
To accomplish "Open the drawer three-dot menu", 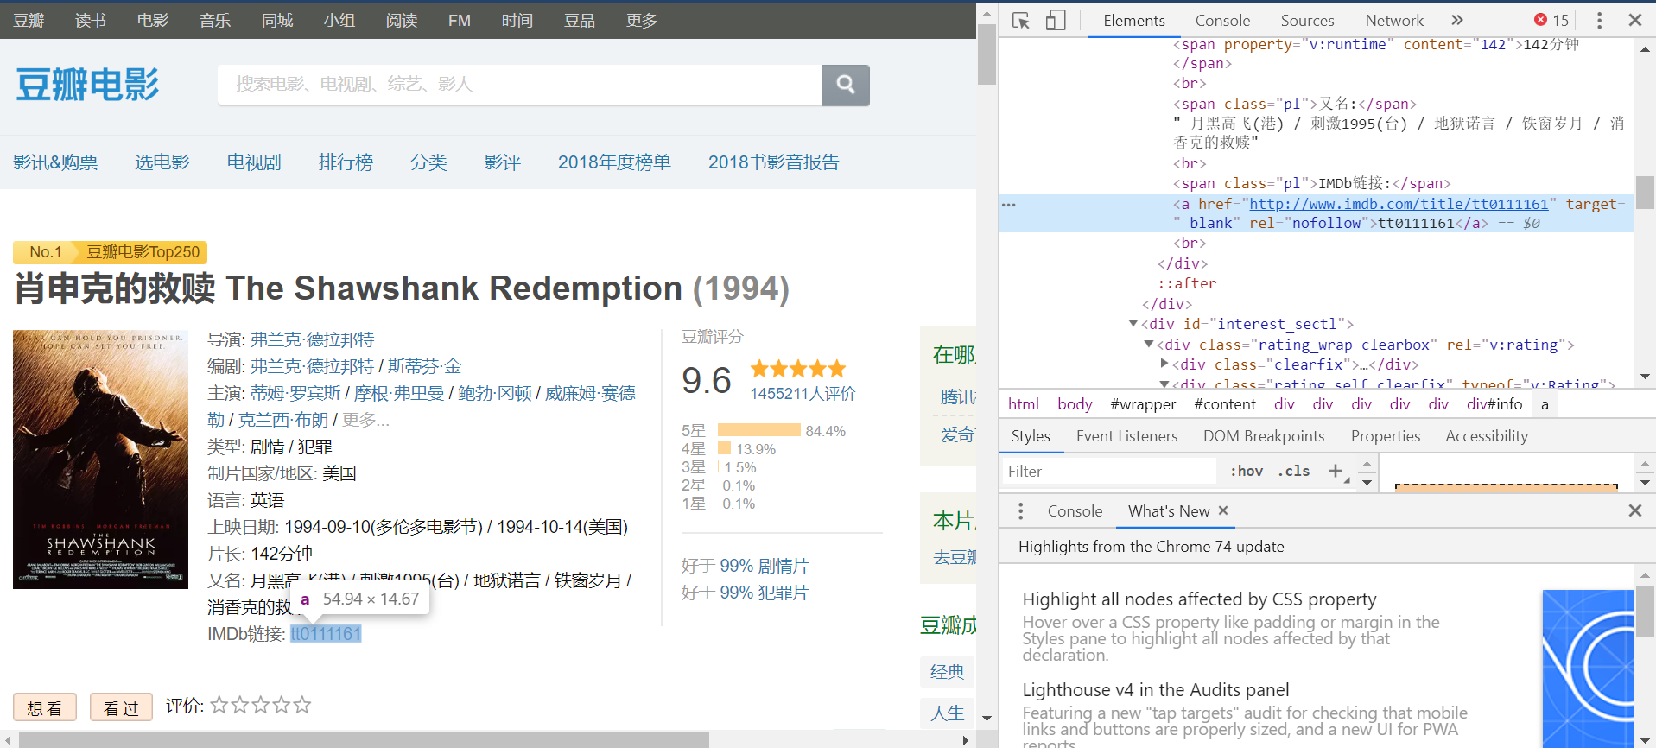I will 1021,511.
